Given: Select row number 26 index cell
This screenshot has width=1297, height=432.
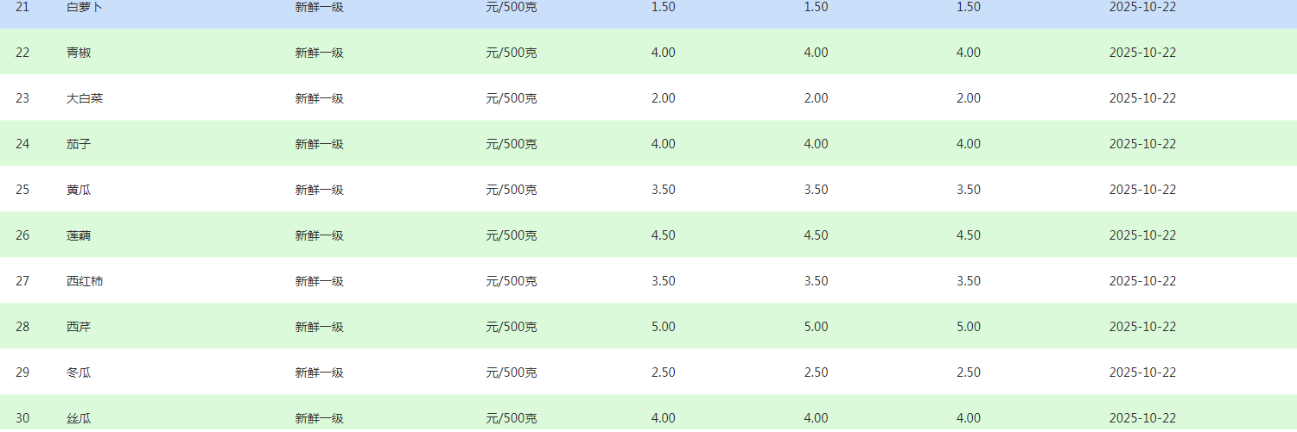Looking at the screenshot, I should coord(22,235).
